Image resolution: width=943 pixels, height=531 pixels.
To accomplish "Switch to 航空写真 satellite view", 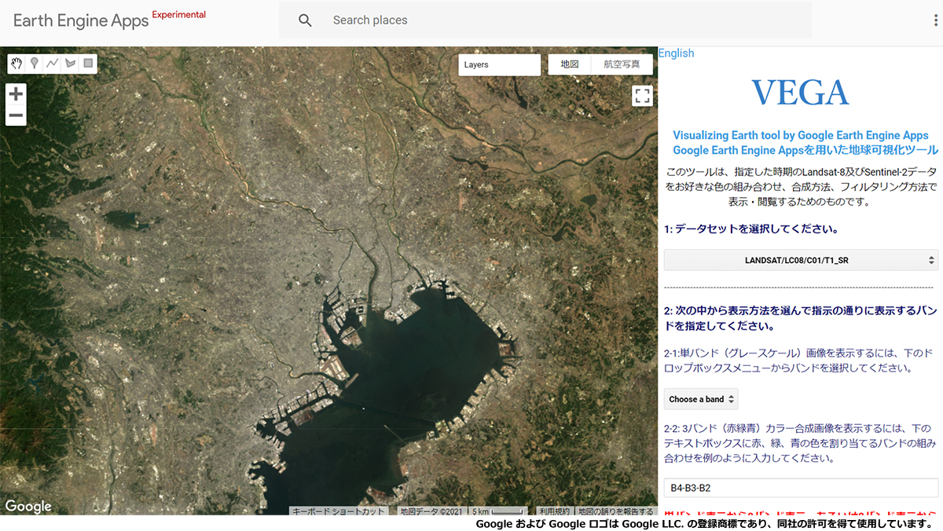I will point(622,64).
